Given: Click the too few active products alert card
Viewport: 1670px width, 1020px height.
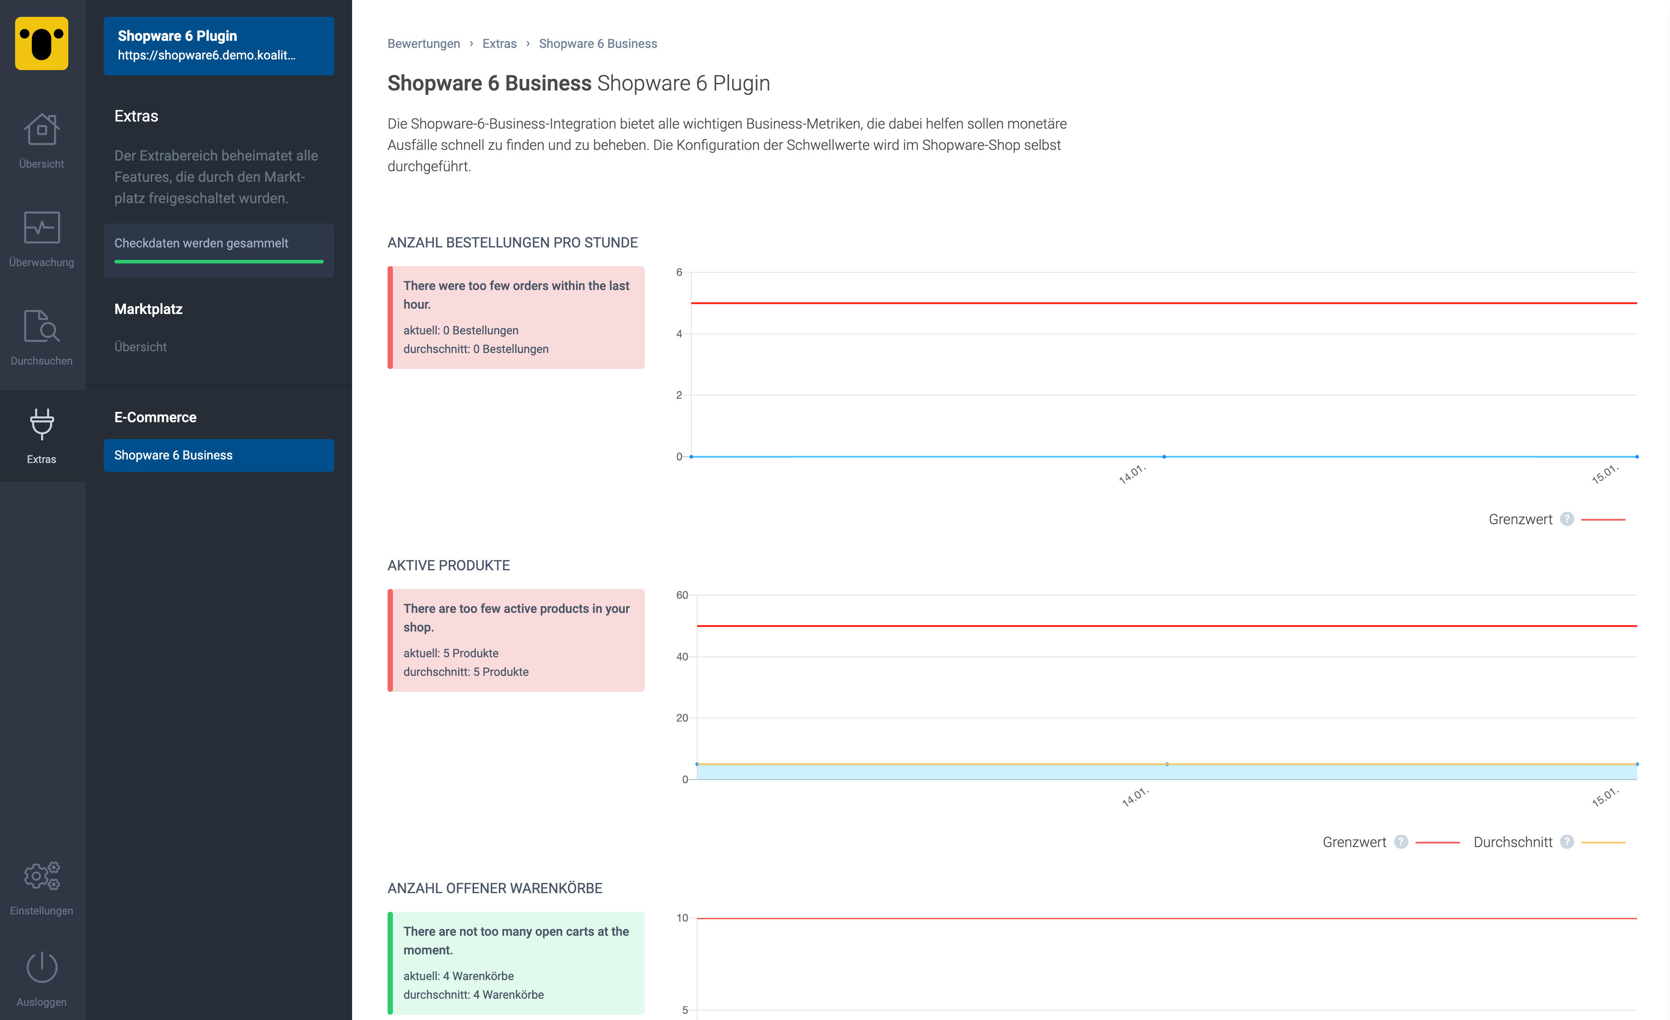Looking at the screenshot, I should pos(516,640).
